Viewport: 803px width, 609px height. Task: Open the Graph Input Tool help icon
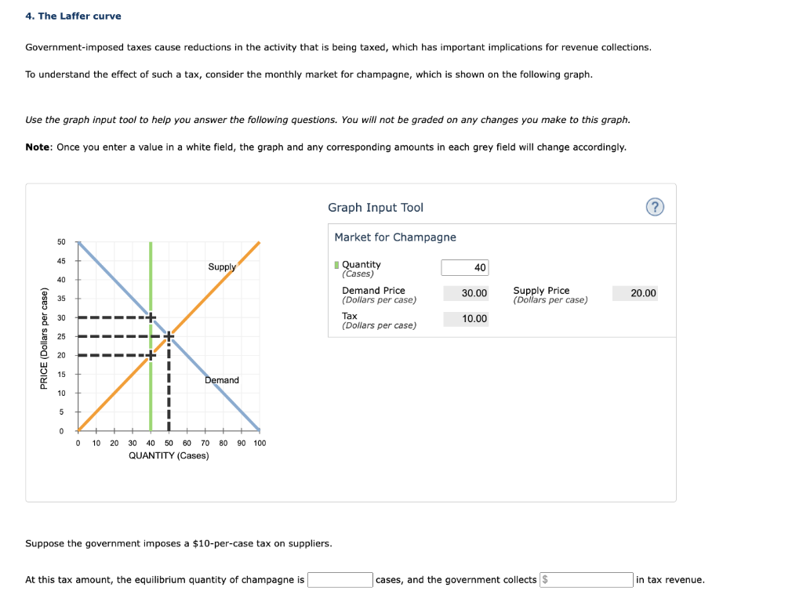655,207
